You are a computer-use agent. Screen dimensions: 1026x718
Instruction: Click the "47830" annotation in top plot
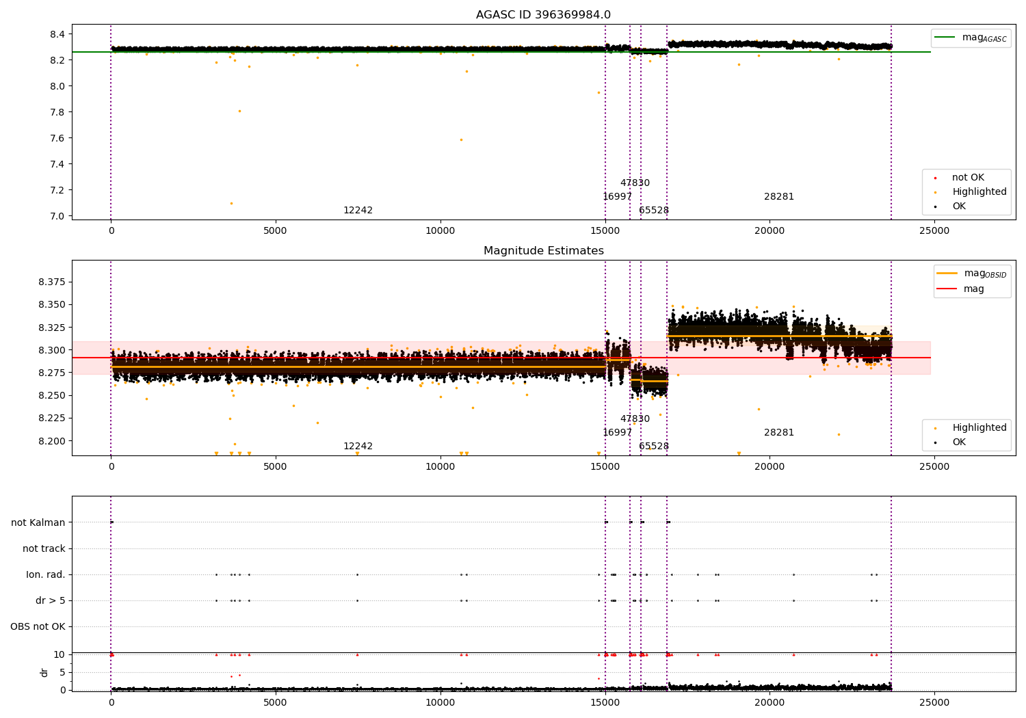635,183
